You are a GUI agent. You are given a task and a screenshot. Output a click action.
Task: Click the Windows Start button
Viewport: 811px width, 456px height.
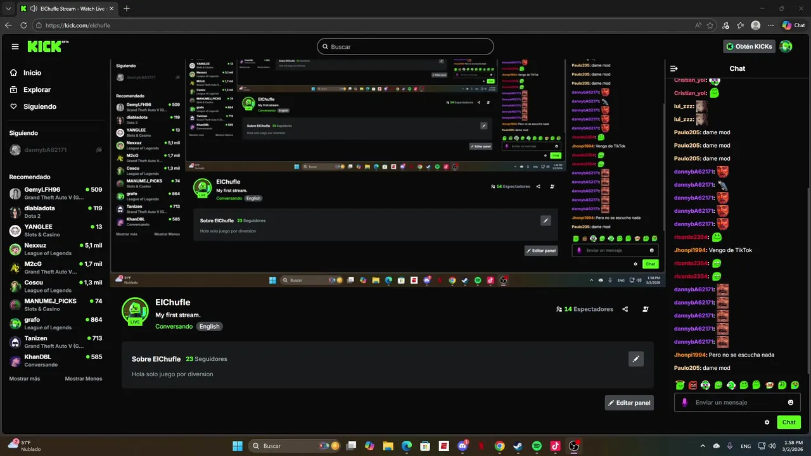tap(237, 446)
